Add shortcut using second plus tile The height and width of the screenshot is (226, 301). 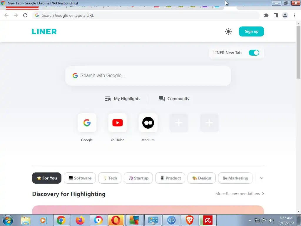click(x=209, y=123)
